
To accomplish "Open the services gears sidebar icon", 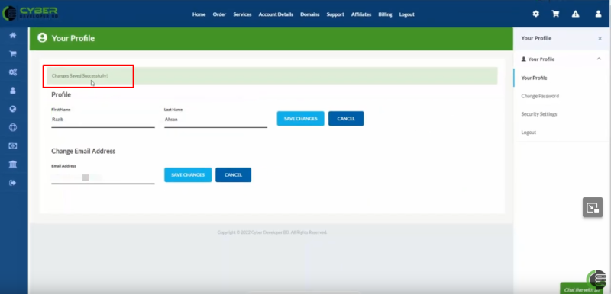I will click(x=13, y=72).
